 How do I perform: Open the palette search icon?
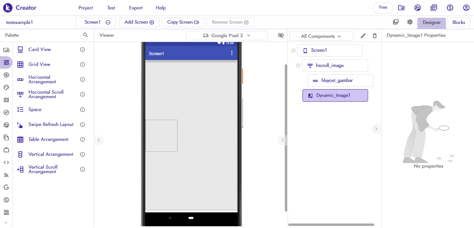(85, 35)
